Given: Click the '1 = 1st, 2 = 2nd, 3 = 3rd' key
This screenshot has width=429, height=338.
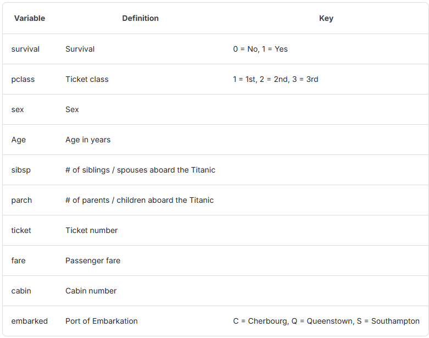Looking at the screenshot, I should coord(276,79).
